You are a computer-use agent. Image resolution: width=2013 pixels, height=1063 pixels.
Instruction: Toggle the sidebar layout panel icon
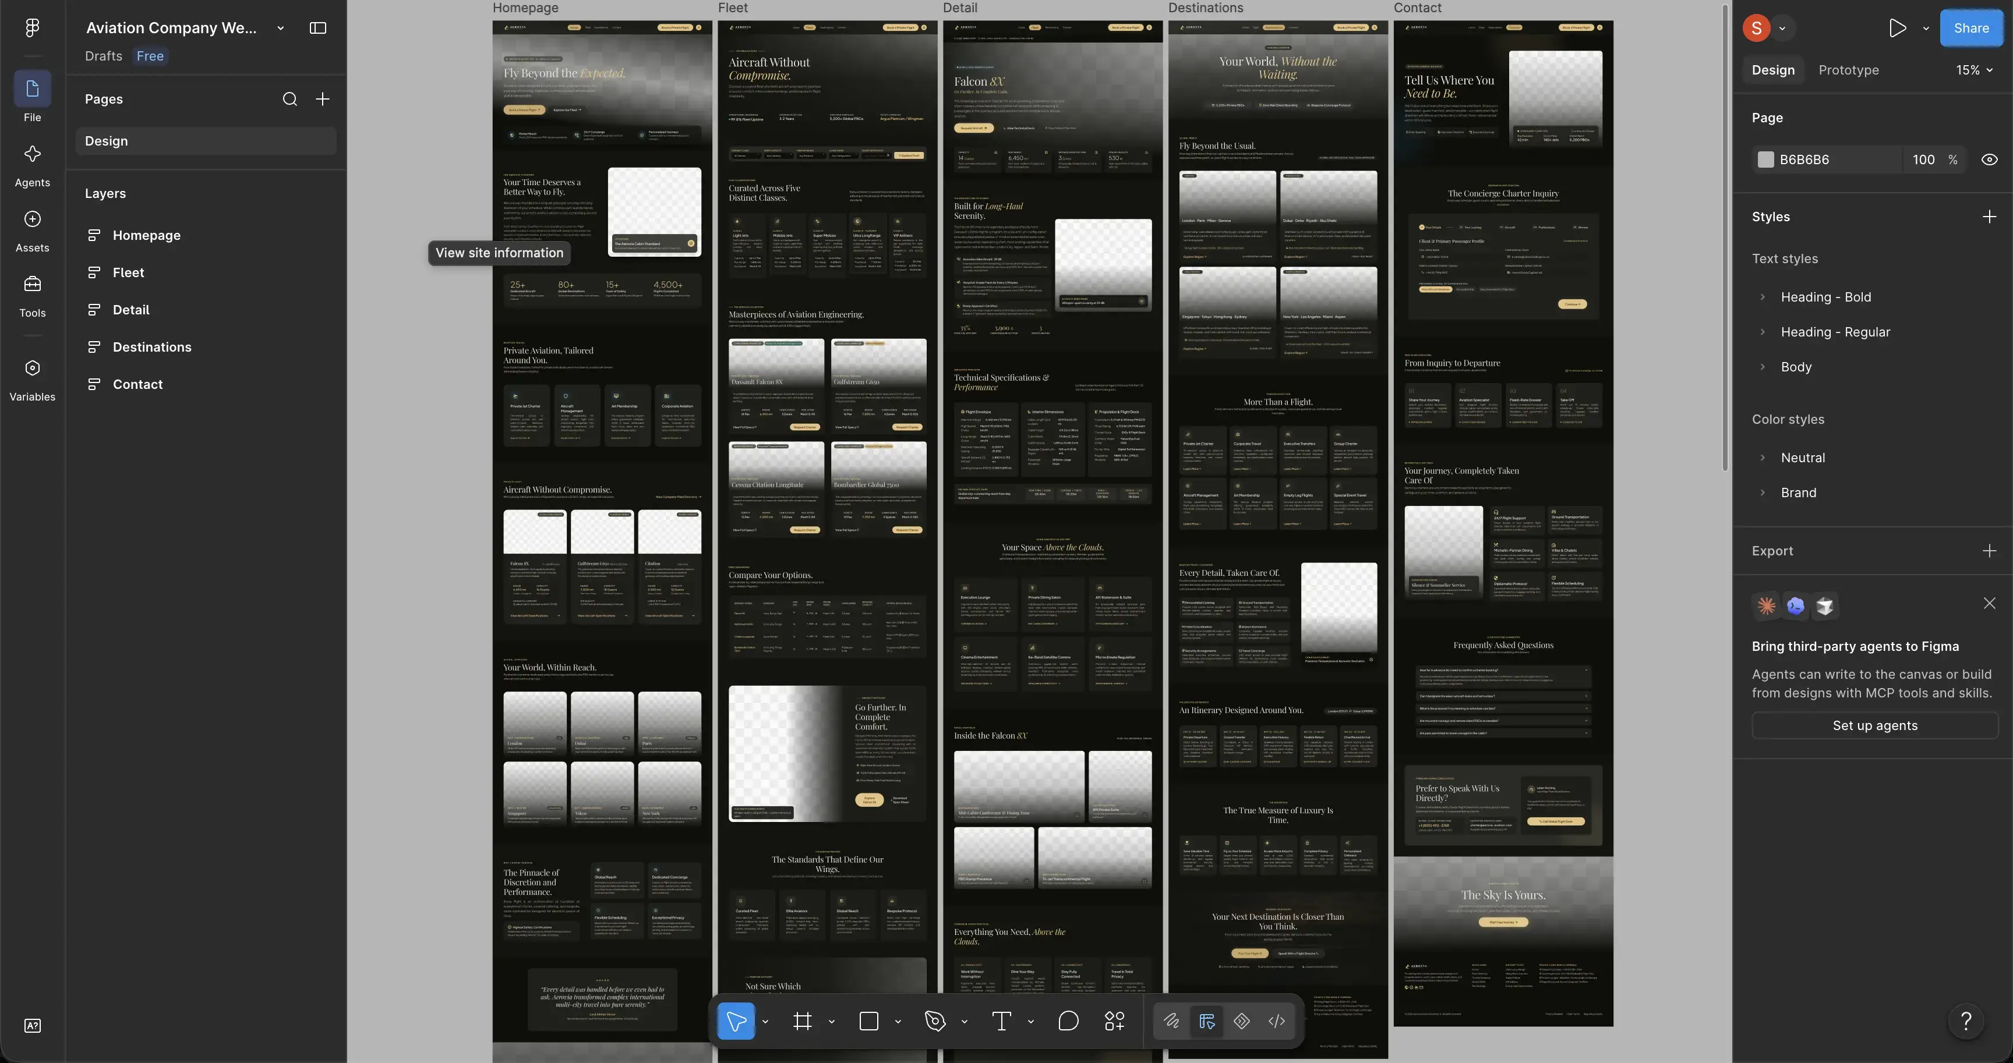coord(317,28)
